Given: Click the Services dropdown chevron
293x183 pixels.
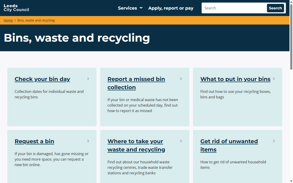Looking at the screenshot, I should click(x=141, y=8).
